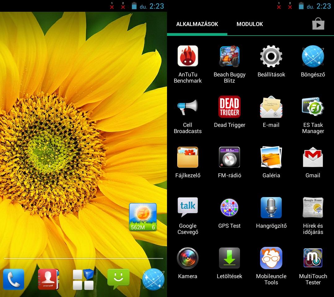Switch to MODULOK tab
This screenshot has width=334, height=297.
coord(250,24)
